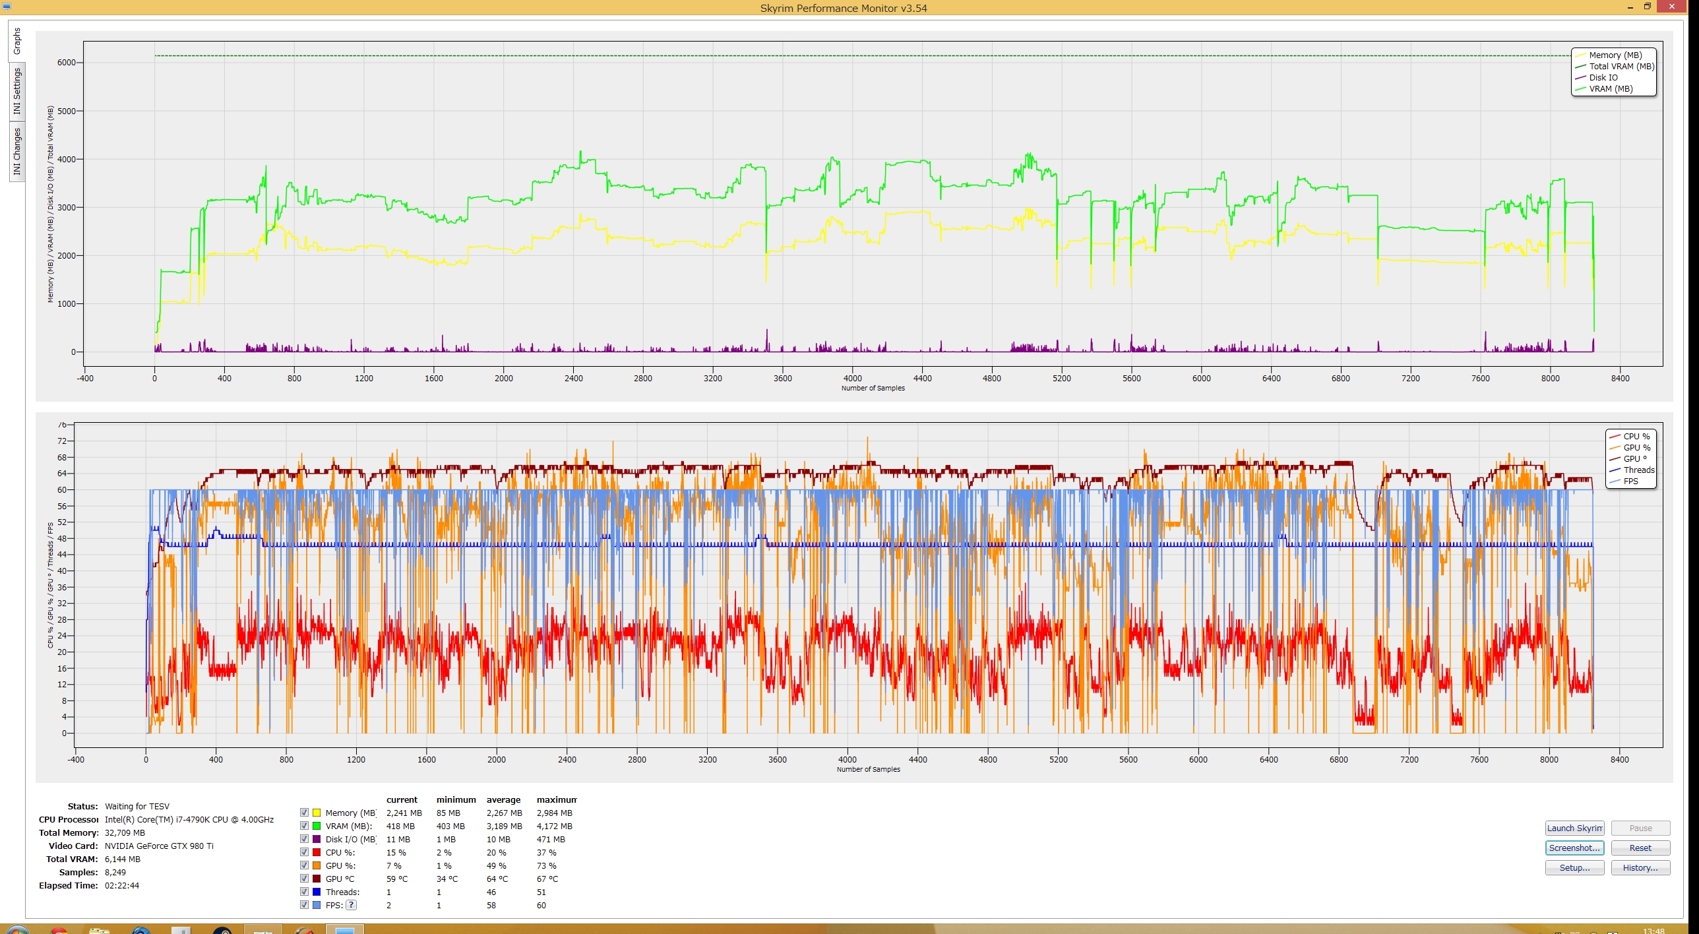This screenshot has width=1699, height=934.
Task: Click the Launch Skyrim button
Action: 1574,828
